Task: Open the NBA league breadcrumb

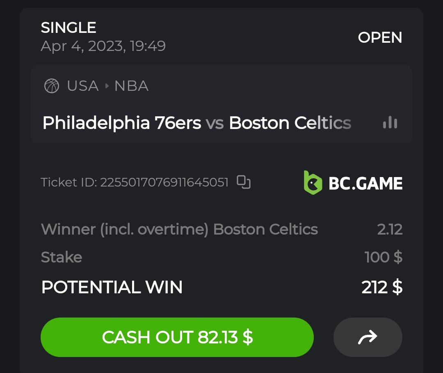Action: [131, 86]
